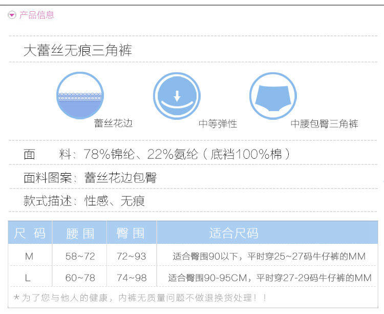Select the 尺码 column header

point(30,234)
